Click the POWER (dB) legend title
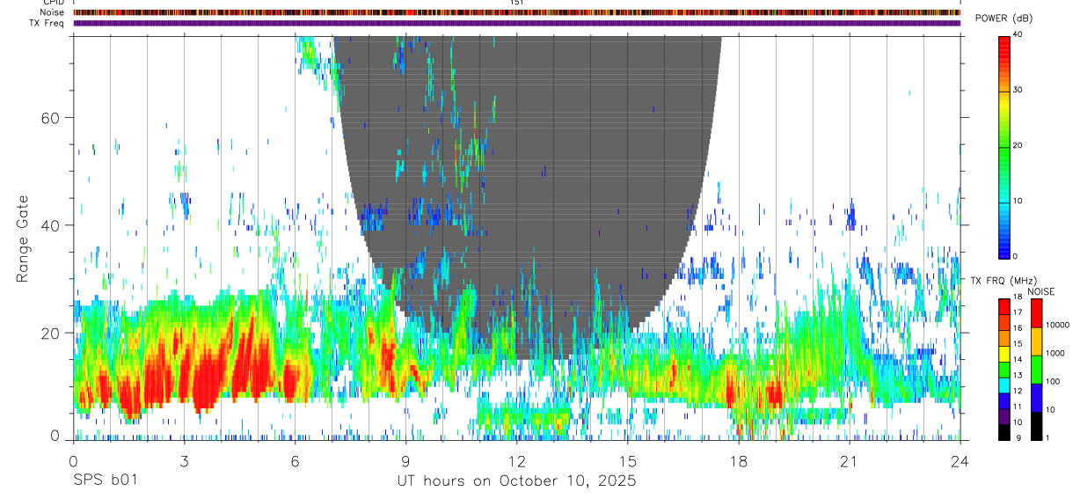The image size is (1080, 499). tap(1003, 18)
